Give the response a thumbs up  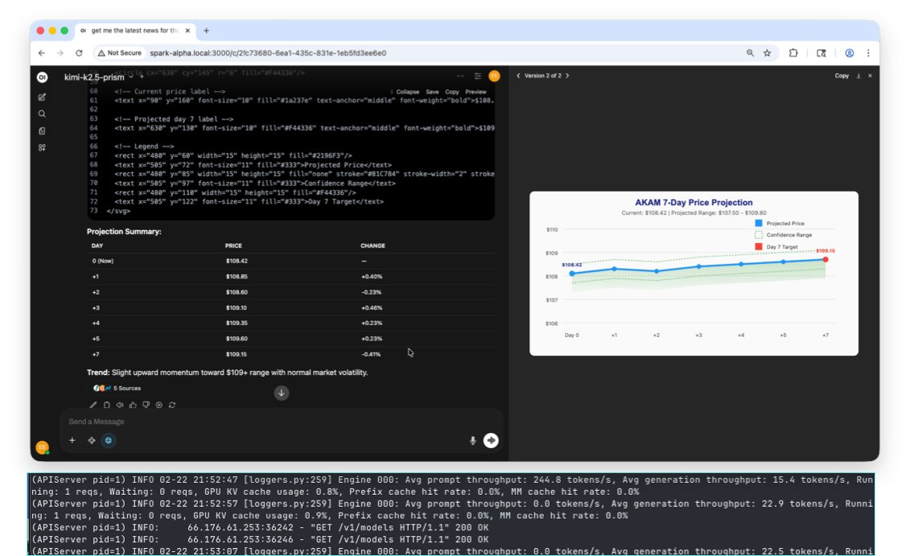pyautogui.click(x=133, y=405)
